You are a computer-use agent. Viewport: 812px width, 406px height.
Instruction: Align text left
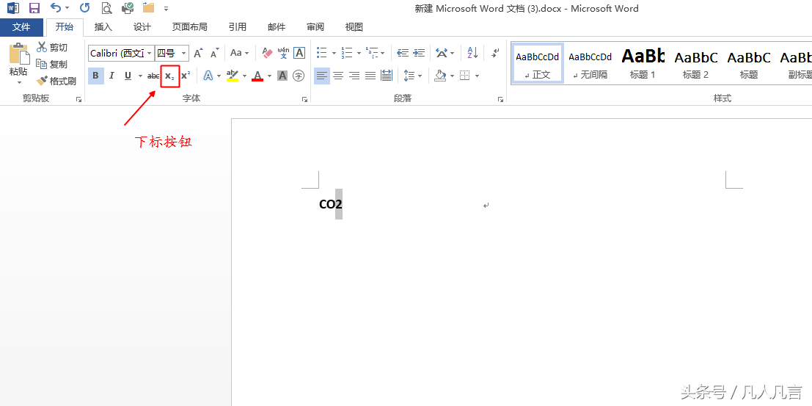pyautogui.click(x=322, y=76)
